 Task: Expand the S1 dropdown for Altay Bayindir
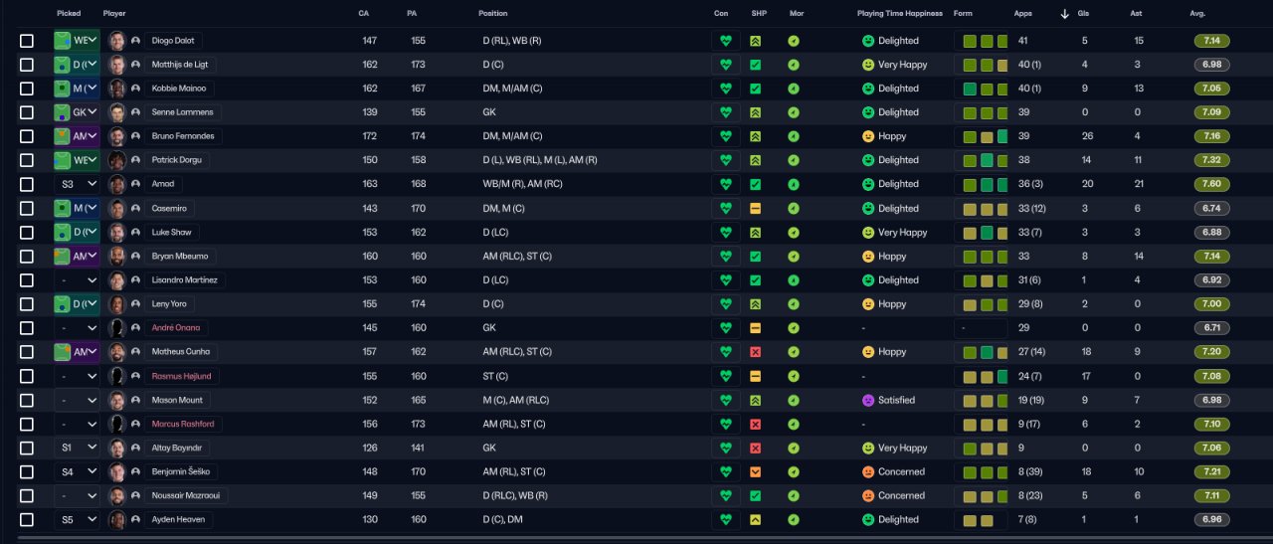click(x=78, y=448)
